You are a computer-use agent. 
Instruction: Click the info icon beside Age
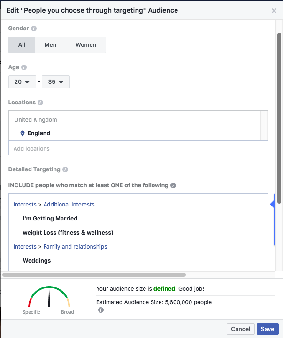point(24,67)
